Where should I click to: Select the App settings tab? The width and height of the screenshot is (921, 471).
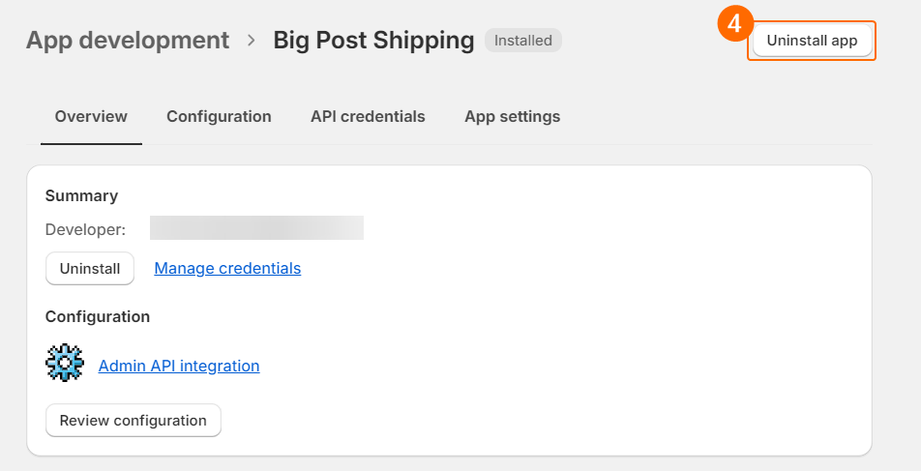point(512,117)
